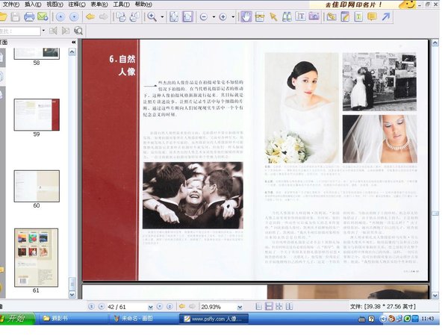Click the page number field 42 / 61
Viewport: 448px width, 336px height.
[120, 307]
